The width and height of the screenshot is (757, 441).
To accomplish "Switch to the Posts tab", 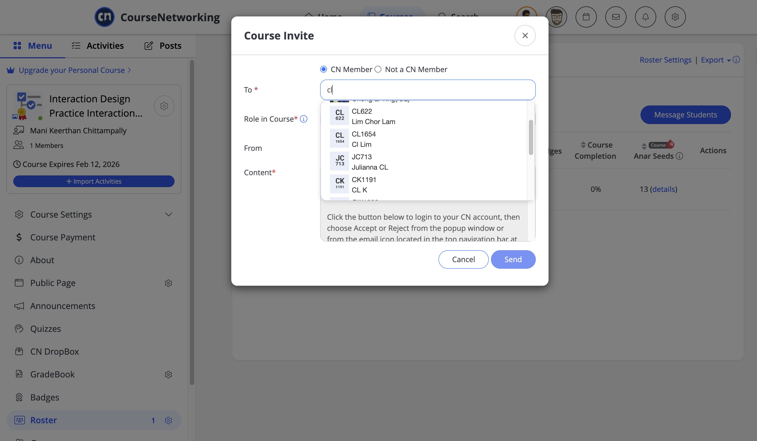I will click(163, 46).
